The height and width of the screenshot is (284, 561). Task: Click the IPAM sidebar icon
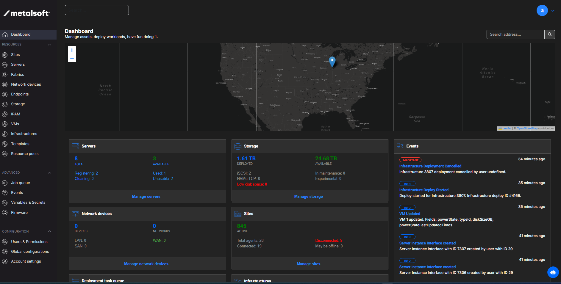[x=5, y=114]
